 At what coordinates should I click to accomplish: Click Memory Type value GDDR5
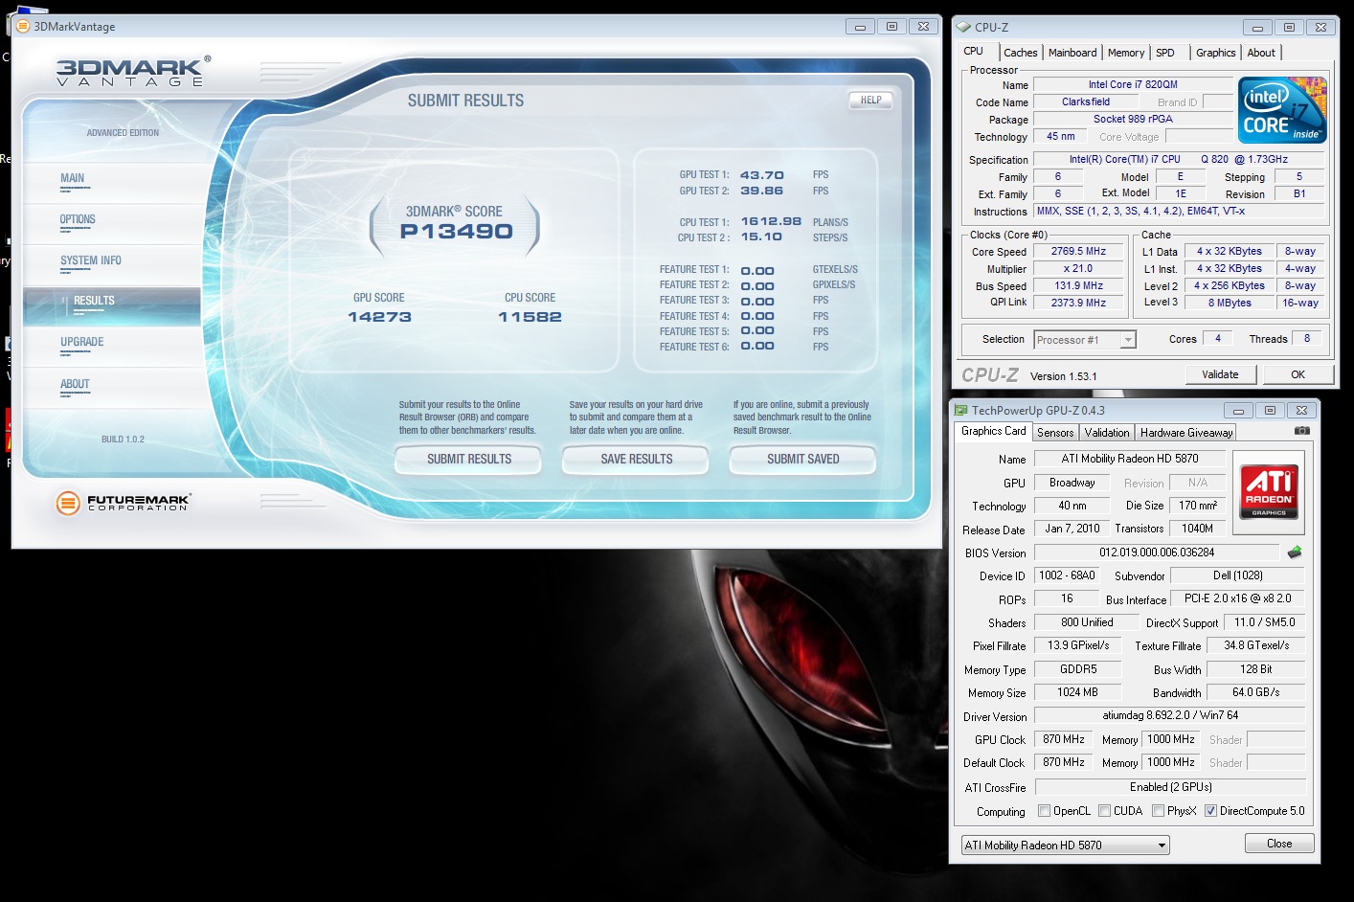click(1078, 669)
